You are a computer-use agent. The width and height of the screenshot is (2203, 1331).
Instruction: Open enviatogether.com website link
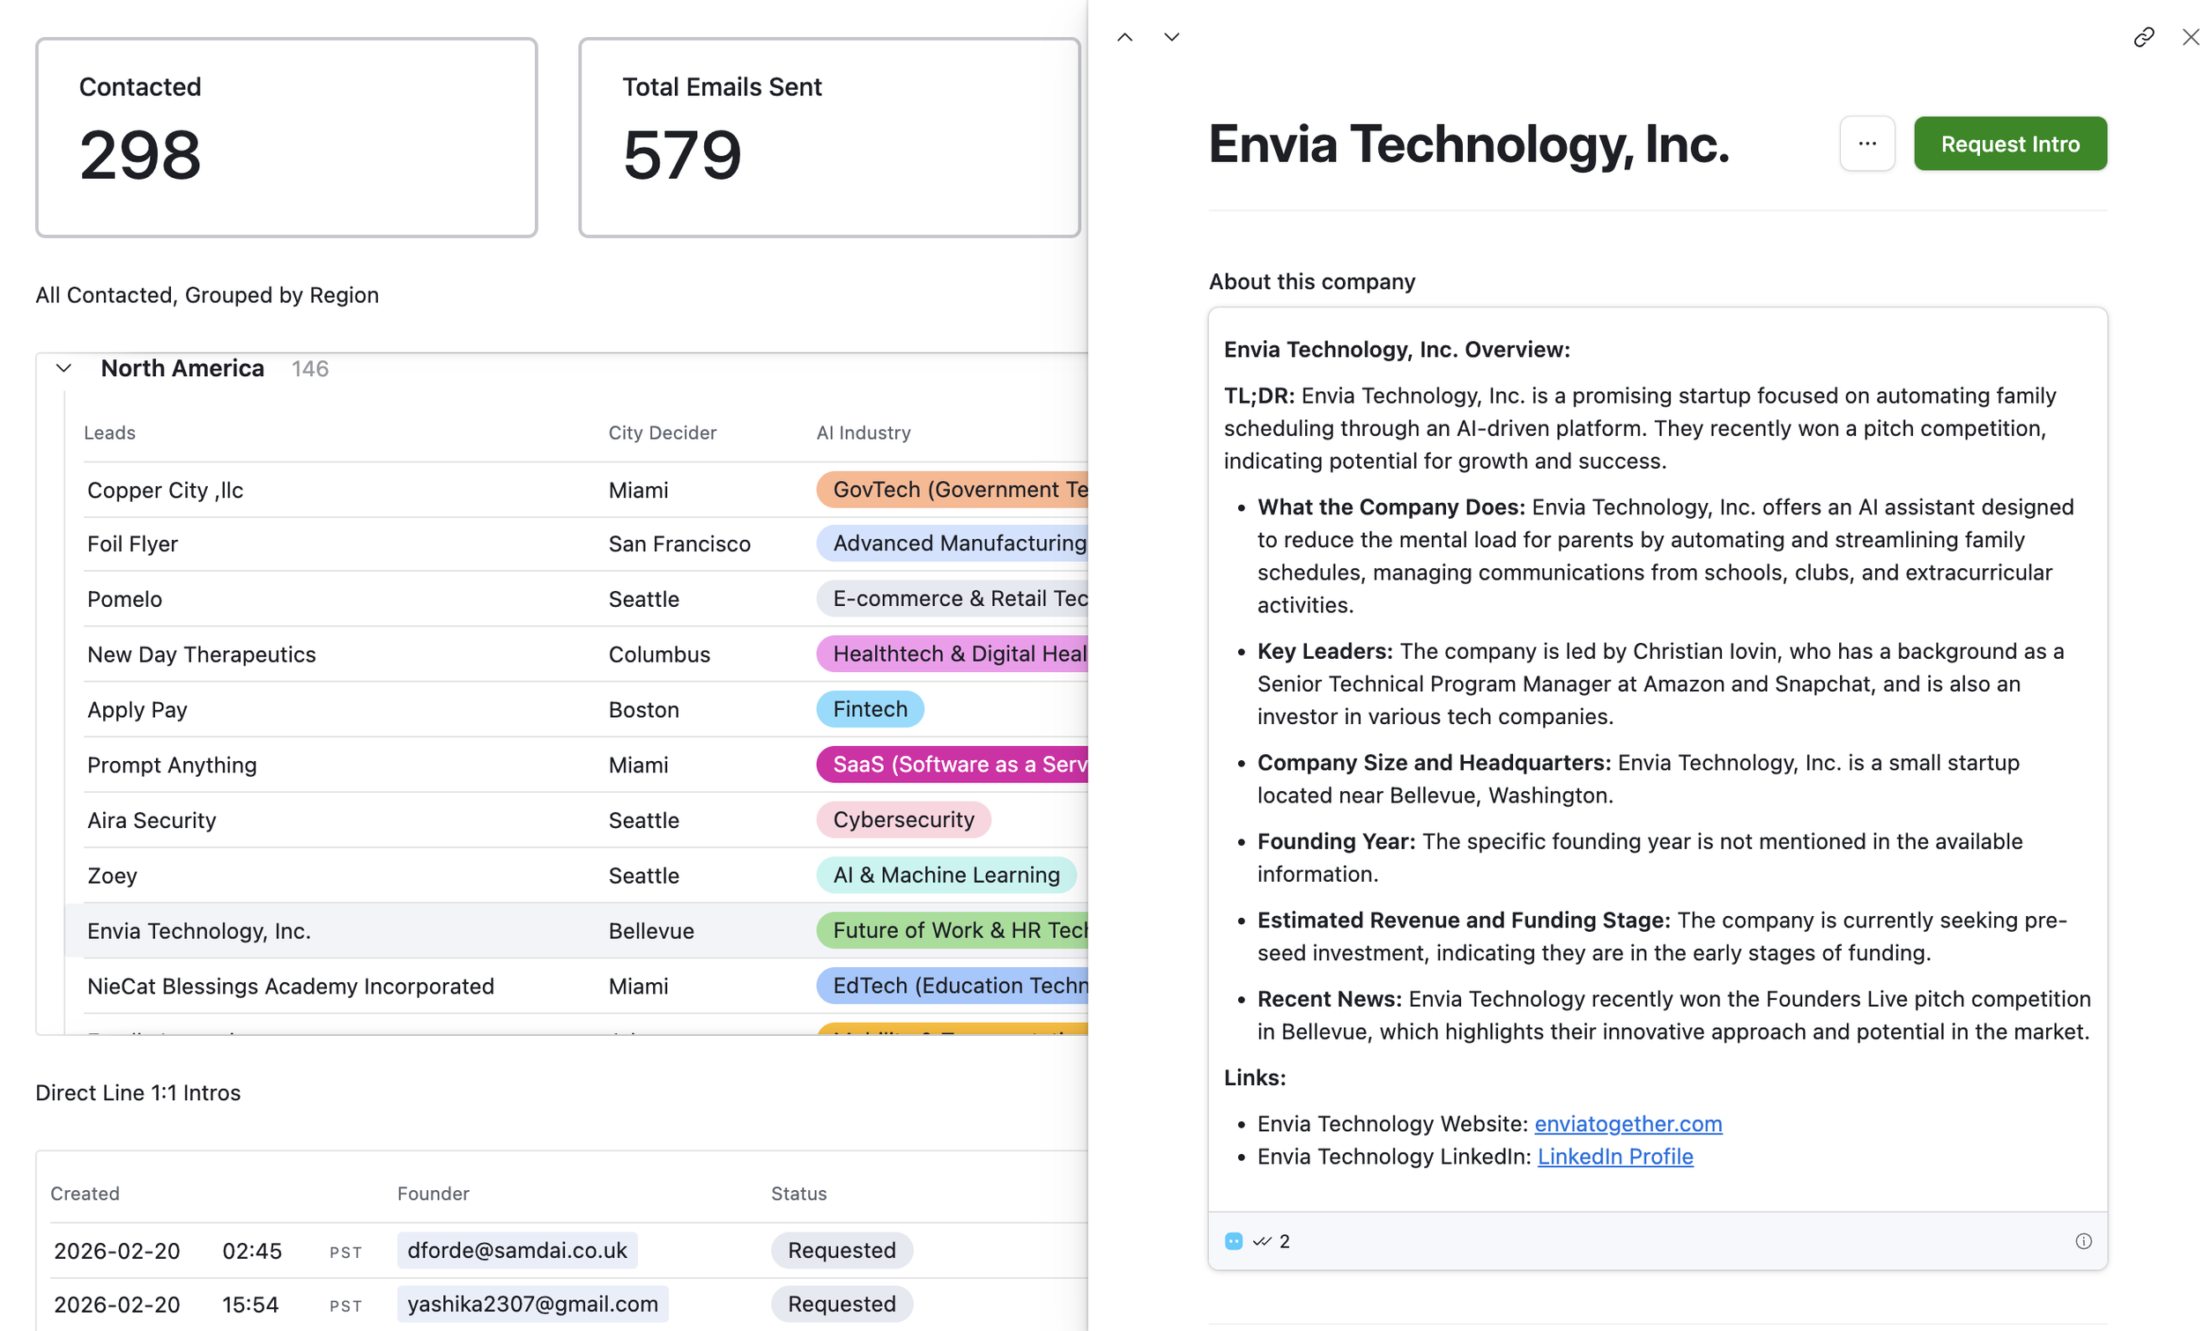pyautogui.click(x=1628, y=1124)
